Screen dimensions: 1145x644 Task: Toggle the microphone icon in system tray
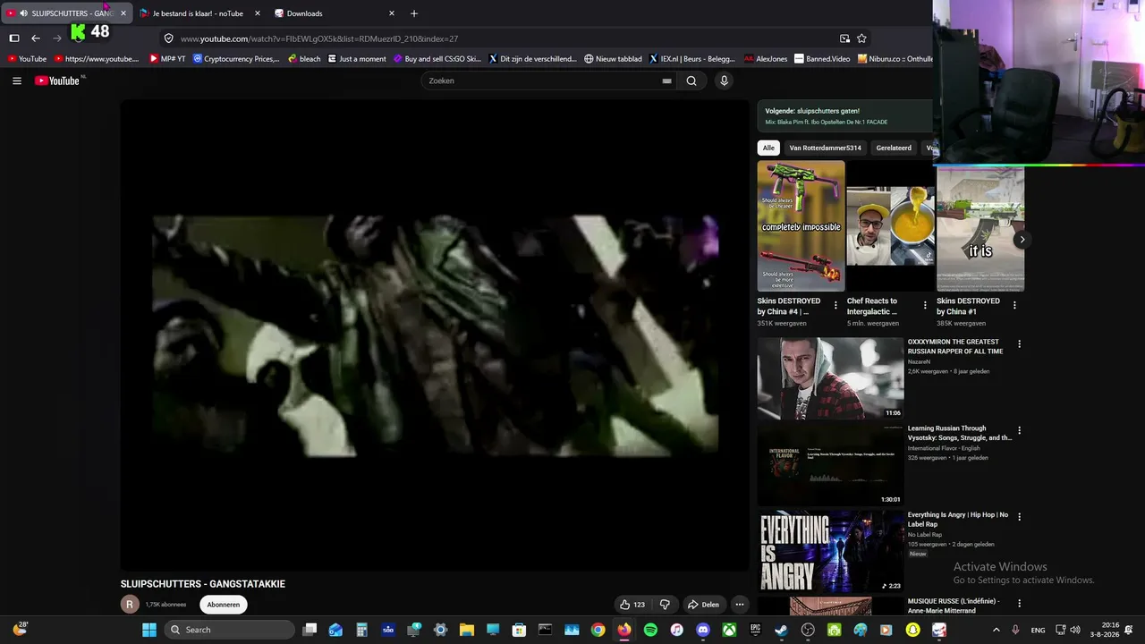coord(1015,630)
